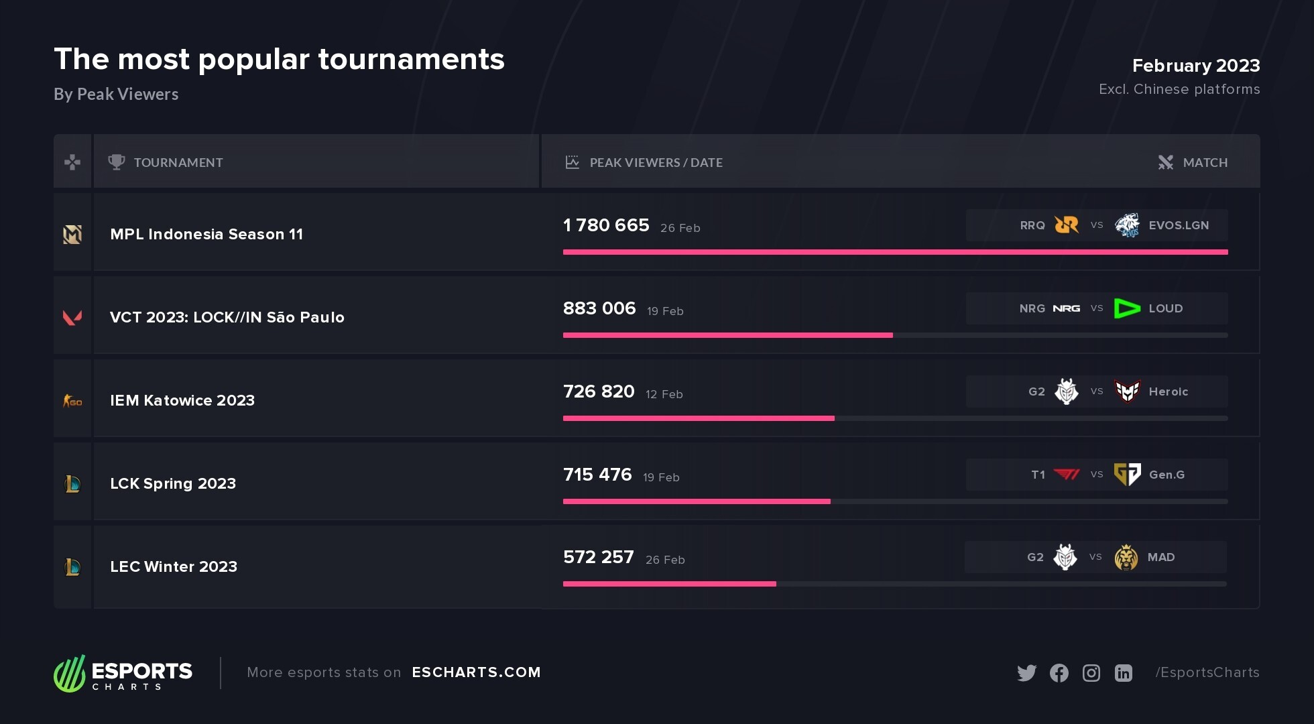
Task: Open the ESCHARTS.COM link
Action: pos(476,672)
